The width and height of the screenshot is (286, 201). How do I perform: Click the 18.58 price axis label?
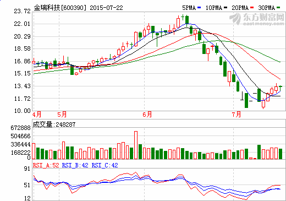[x=22, y=48]
